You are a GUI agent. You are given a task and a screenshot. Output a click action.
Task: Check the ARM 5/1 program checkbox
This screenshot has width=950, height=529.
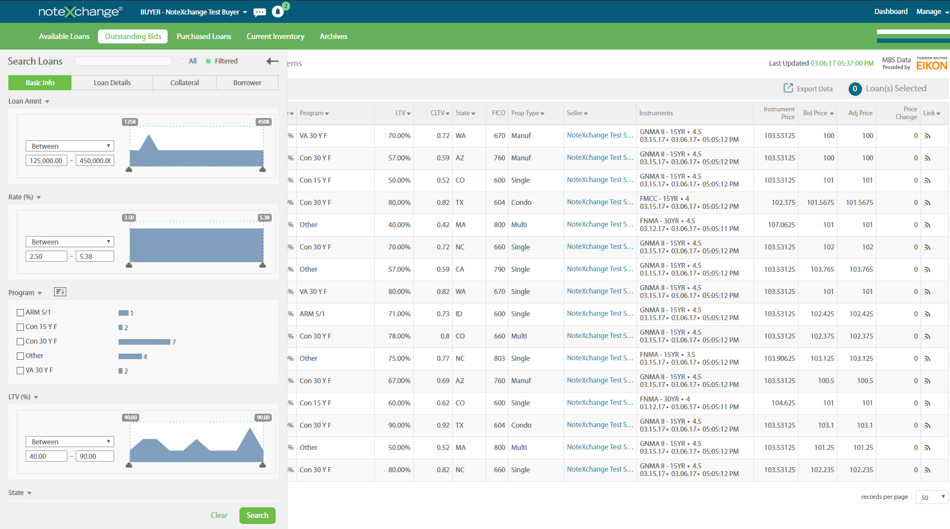[x=20, y=312]
